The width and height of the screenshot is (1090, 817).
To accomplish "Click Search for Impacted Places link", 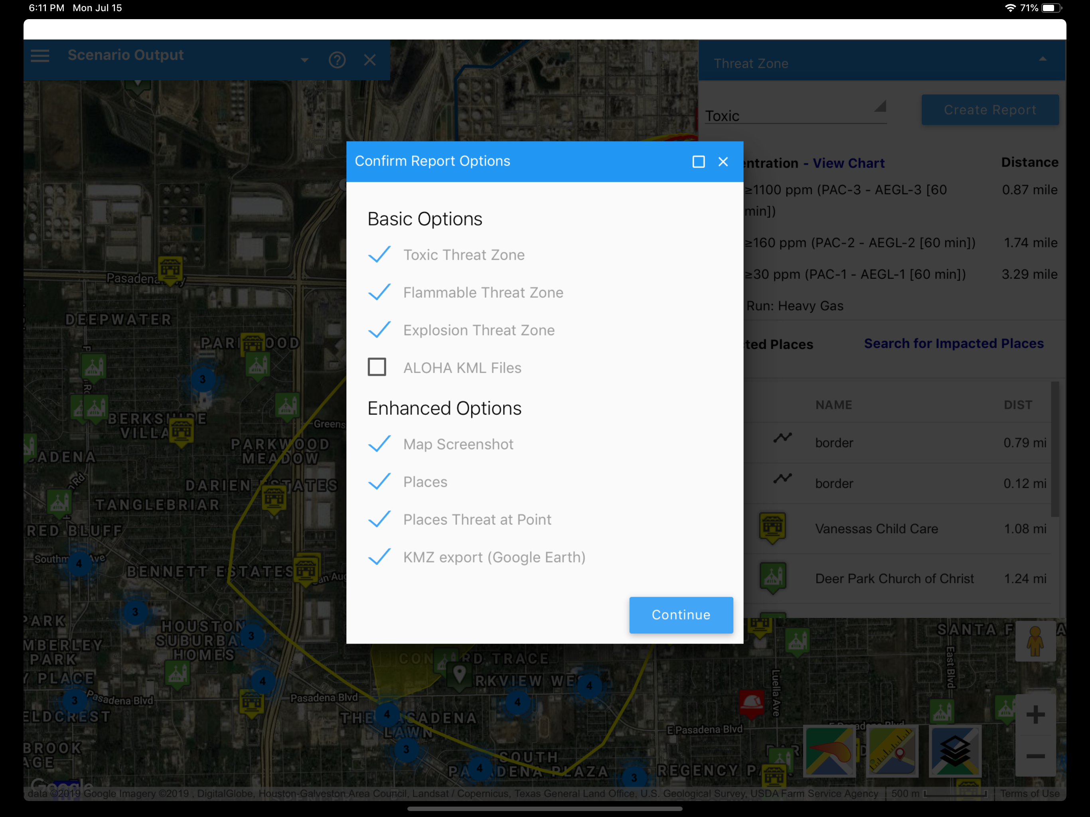I will point(954,343).
